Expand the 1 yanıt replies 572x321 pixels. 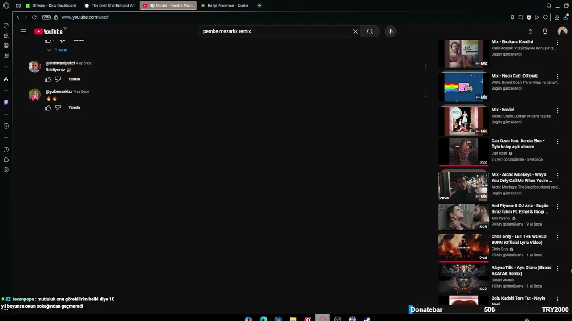(x=57, y=50)
